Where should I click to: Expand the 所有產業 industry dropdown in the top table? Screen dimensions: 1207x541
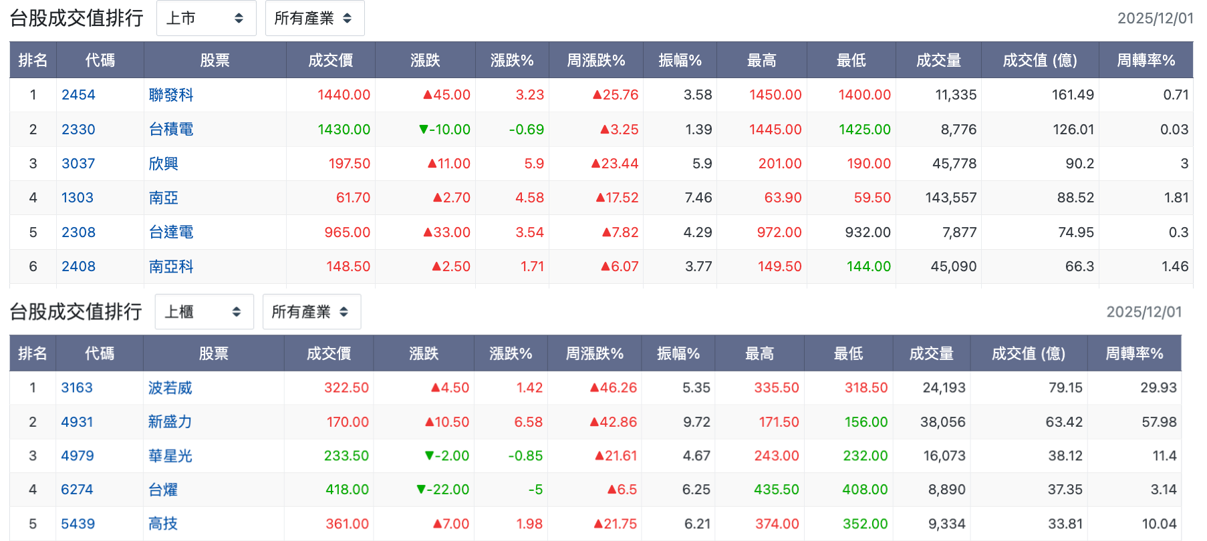[315, 18]
